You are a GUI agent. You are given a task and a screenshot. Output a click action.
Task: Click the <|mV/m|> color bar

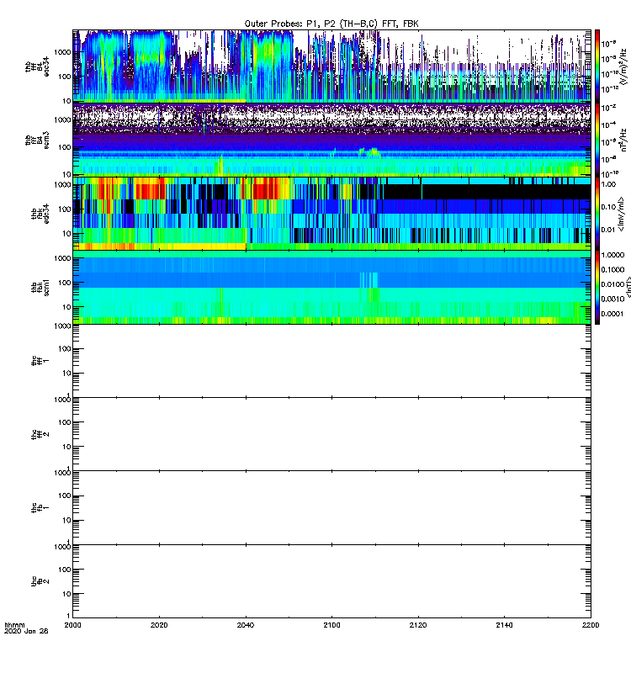coord(597,214)
